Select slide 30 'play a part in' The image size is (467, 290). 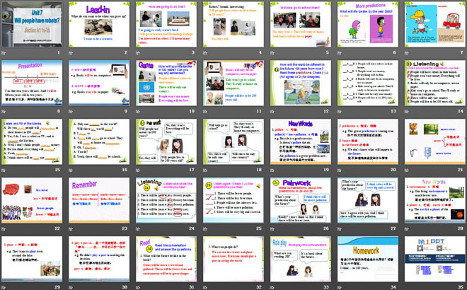pos(99,259)
